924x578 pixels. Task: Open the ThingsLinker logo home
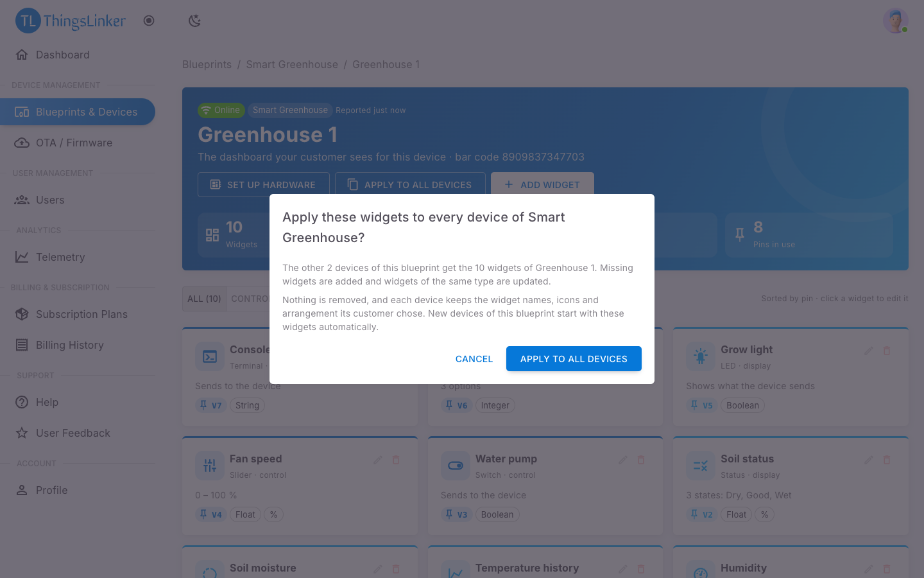pyautogui.click(x=71, y=21)
